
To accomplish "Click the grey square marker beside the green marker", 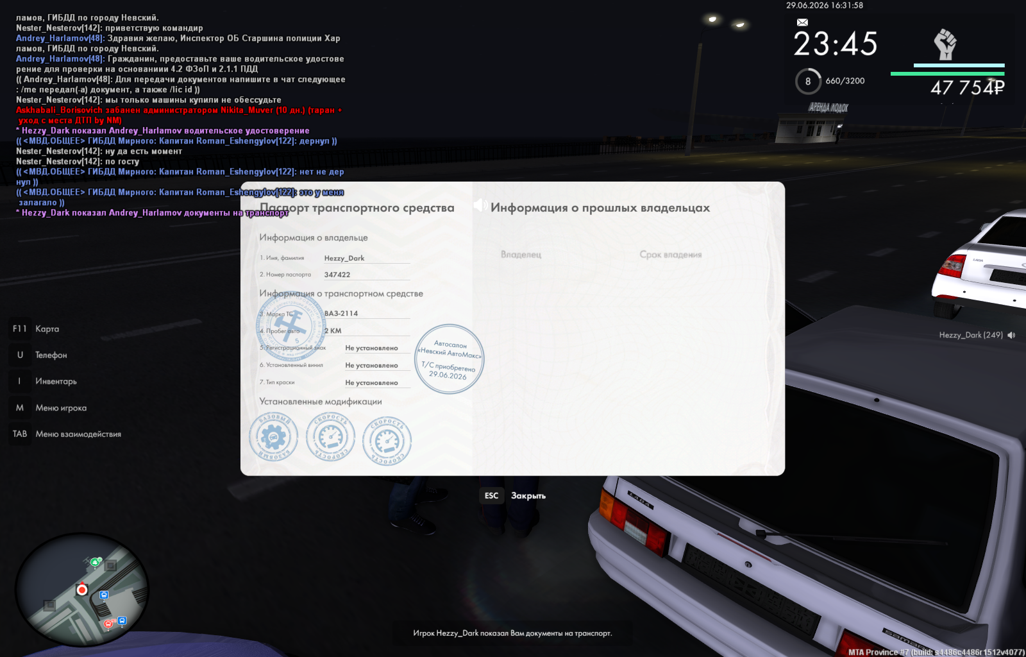I will pyautogui.click(x=110, y=566).
